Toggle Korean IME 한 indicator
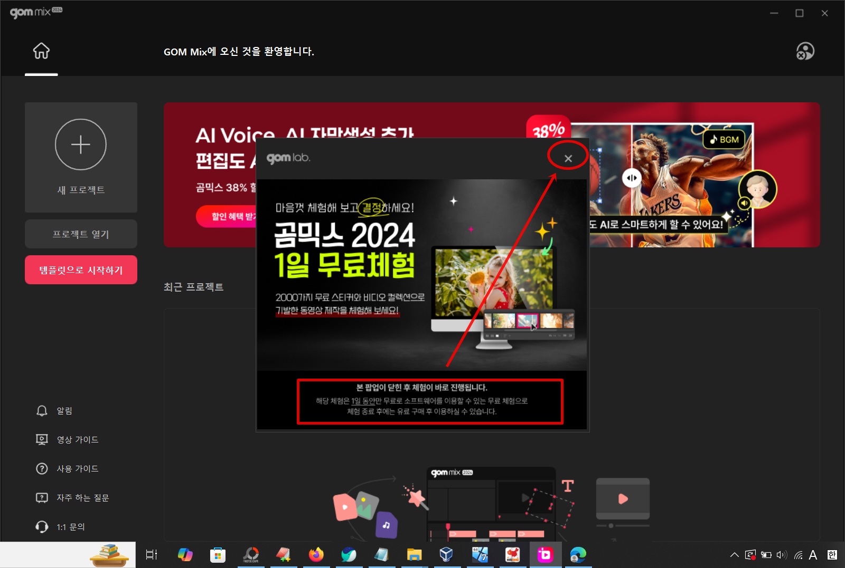Screen dimensions: 845x568 click(832, 555)
